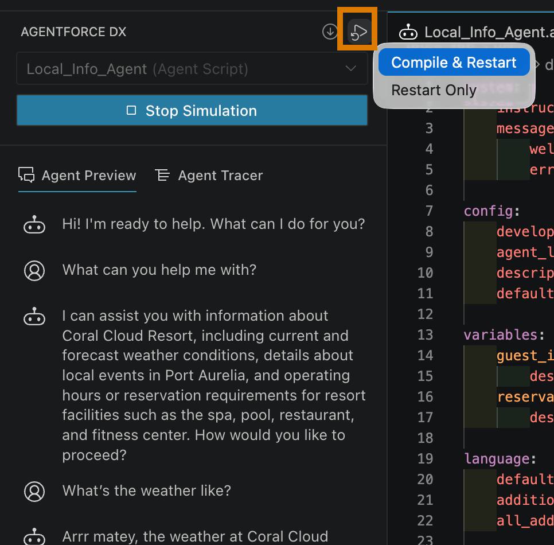Image resolution: width=554 pixels, height=545 pixels.
Task: Click Stop Simulation button
Action: 192,111
